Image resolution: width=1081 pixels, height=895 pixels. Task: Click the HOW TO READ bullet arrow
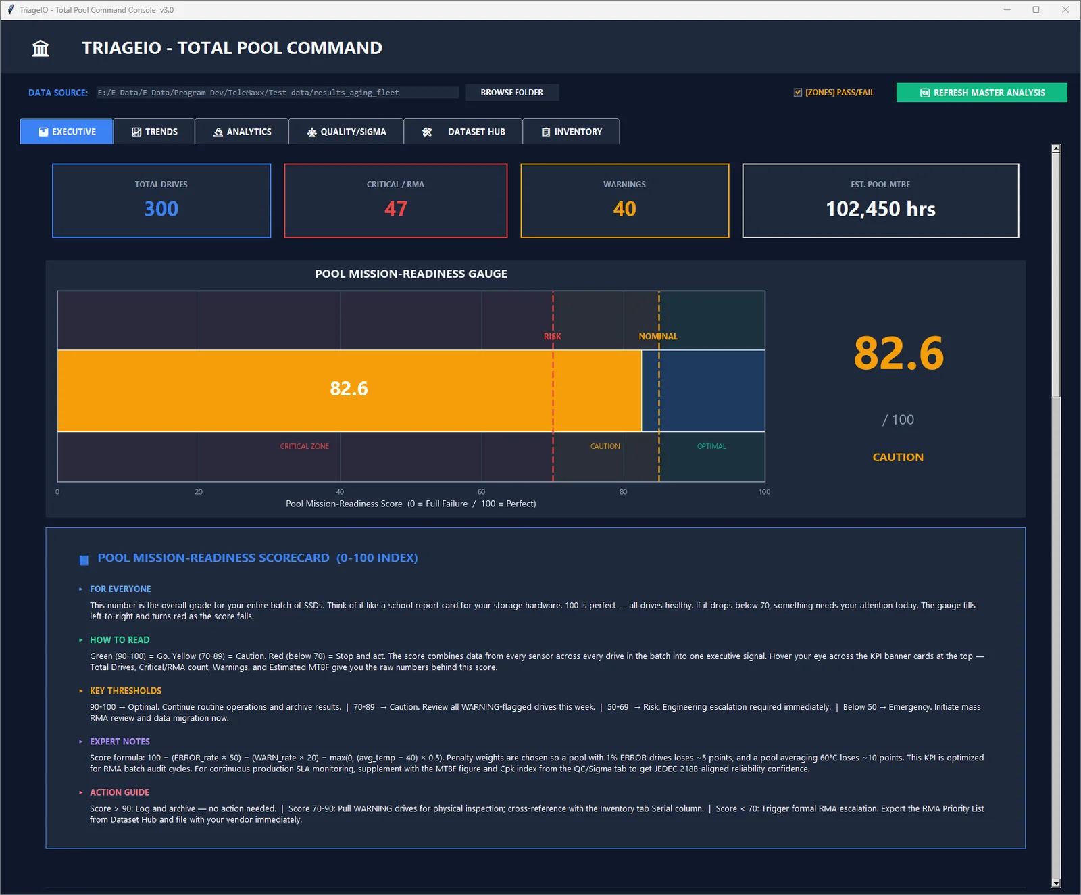click(81, 640)
